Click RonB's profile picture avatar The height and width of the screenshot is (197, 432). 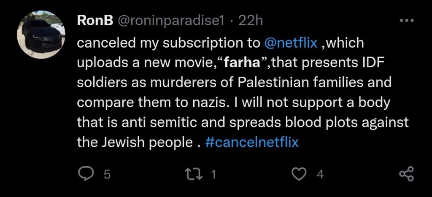click(41, 35)
